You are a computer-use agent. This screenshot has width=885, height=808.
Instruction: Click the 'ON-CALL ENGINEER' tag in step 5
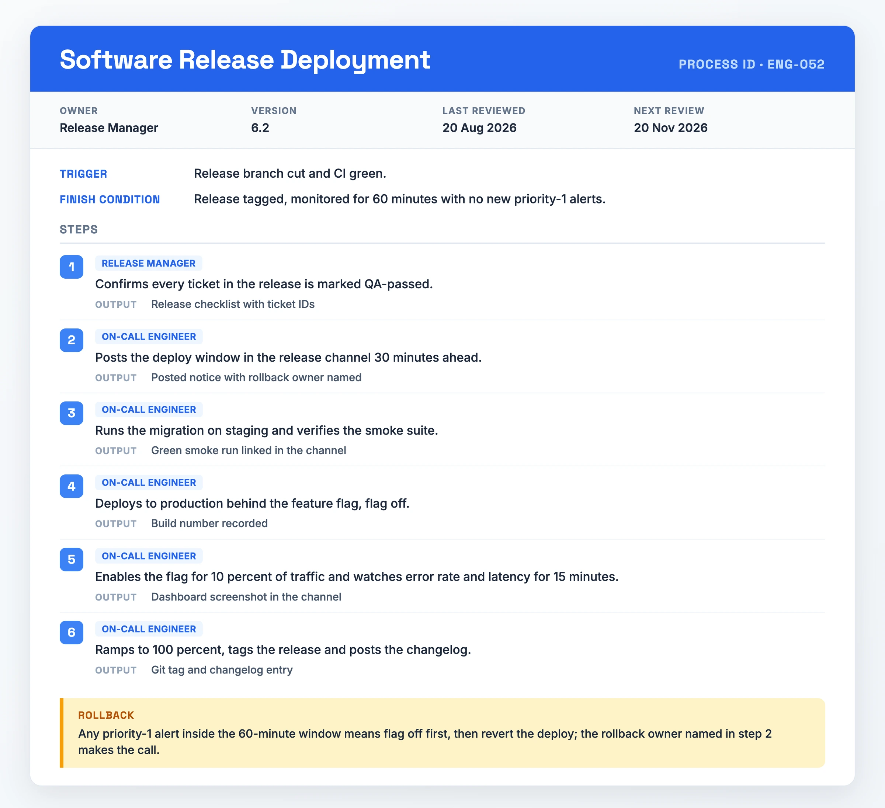[x=149, y=555]
